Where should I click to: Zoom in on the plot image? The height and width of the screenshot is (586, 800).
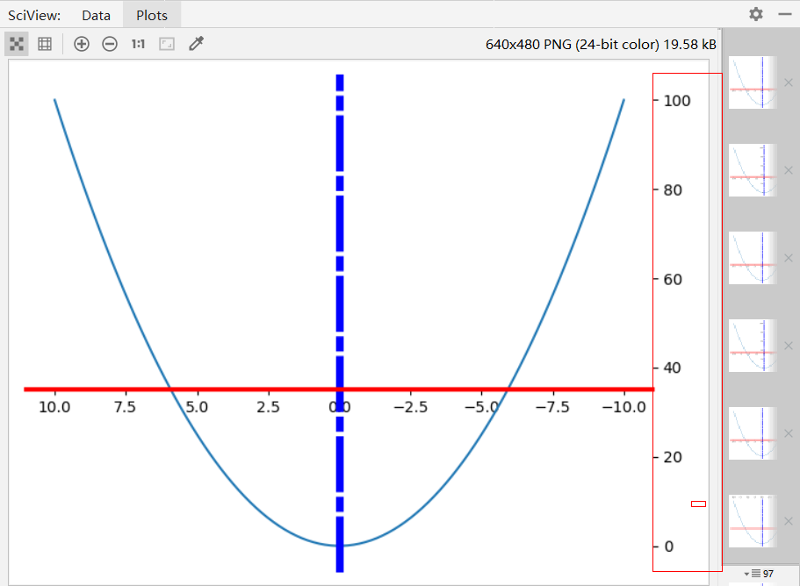pyautogui.click(x=81, y=43)
